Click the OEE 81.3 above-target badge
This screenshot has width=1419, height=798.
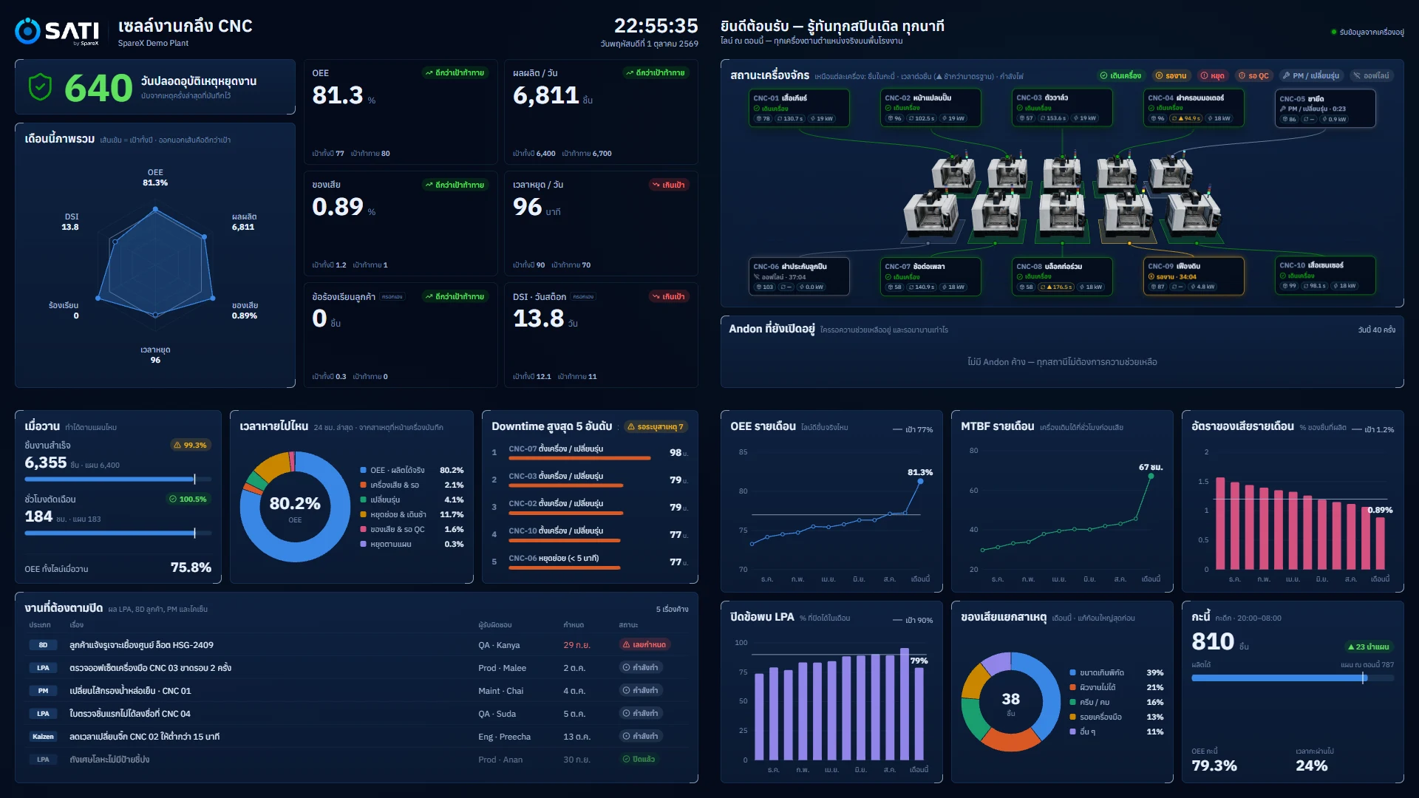coord(455,73)
